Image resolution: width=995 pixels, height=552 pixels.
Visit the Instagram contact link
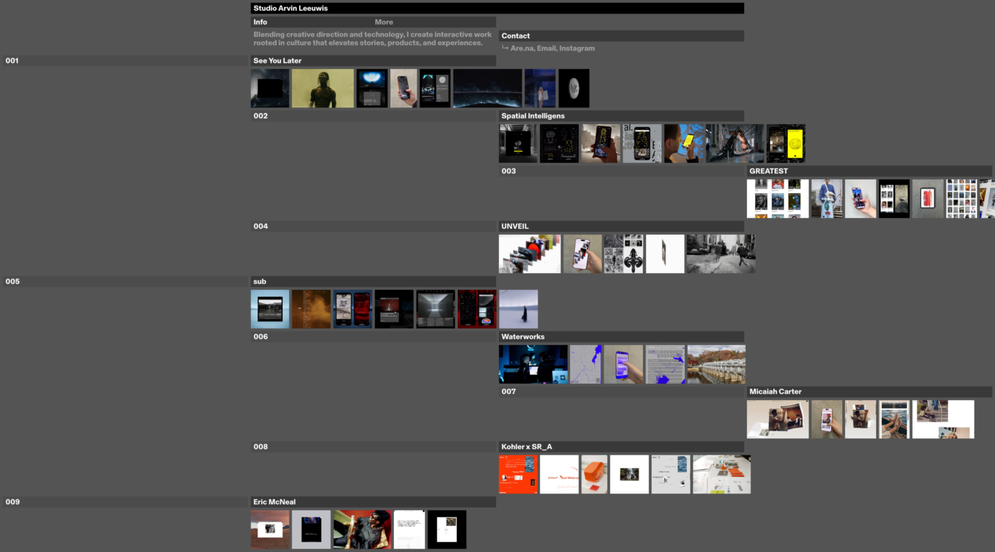coord(577,48)
